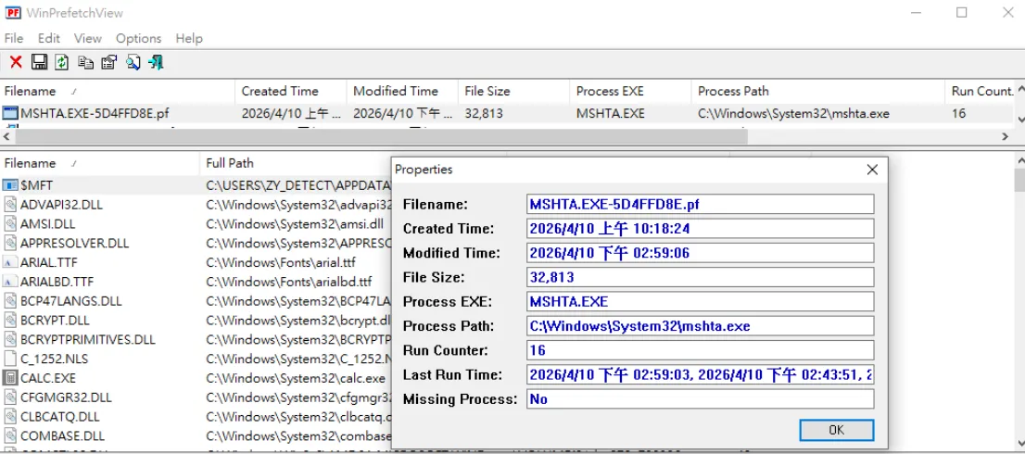This screenshot has height=454, width=1025.
Task: Select the BCRYPT.DLL filename text
Action: [x=55, y=321]
